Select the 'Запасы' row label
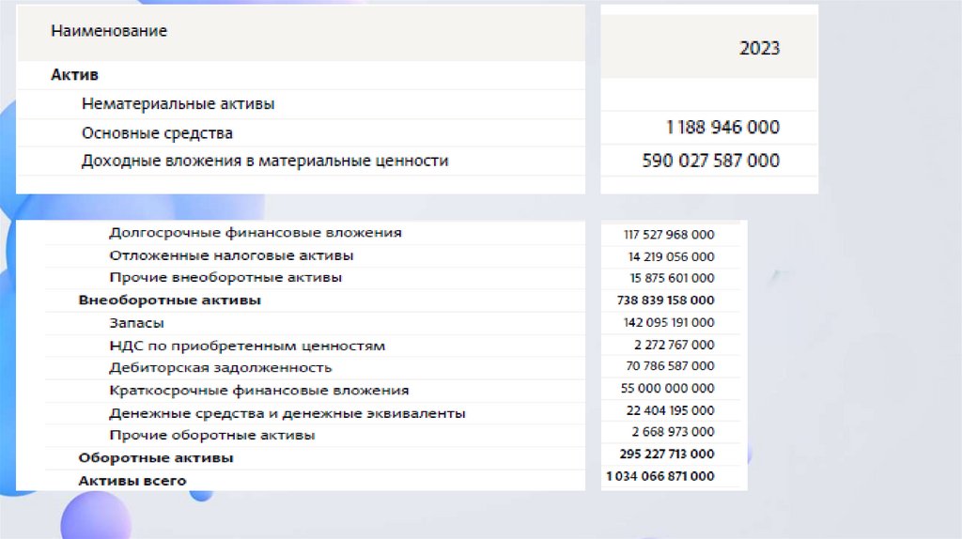Image resolution: width=962 pixels, height=539 pixels. pyautogui.click(x=136, y=322)
